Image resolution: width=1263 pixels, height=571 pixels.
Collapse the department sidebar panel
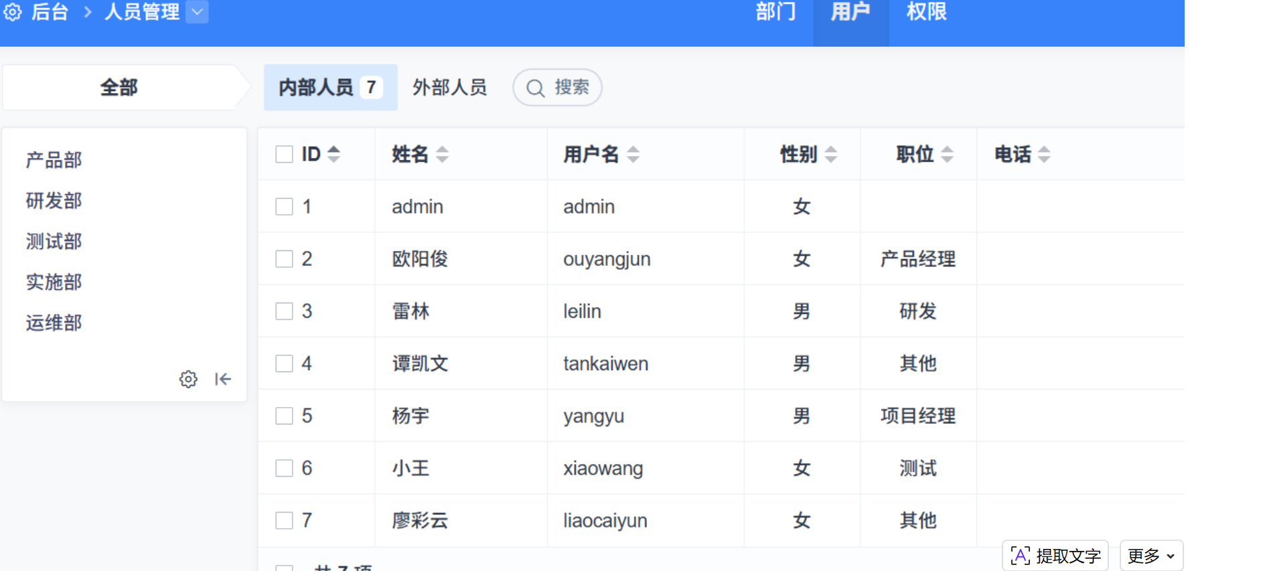click(x=223, y=380)
